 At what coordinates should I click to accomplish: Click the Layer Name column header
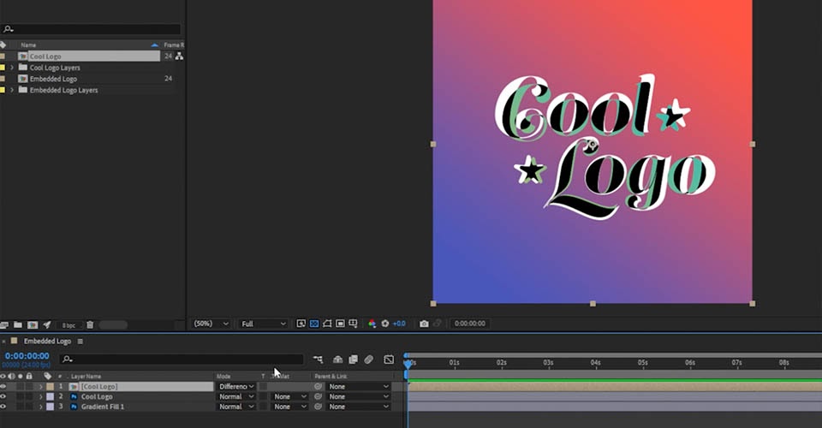[86, 376]
